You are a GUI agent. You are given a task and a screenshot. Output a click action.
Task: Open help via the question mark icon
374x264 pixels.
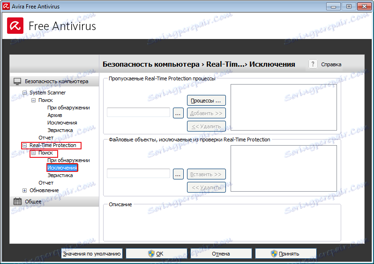[313, 64]
